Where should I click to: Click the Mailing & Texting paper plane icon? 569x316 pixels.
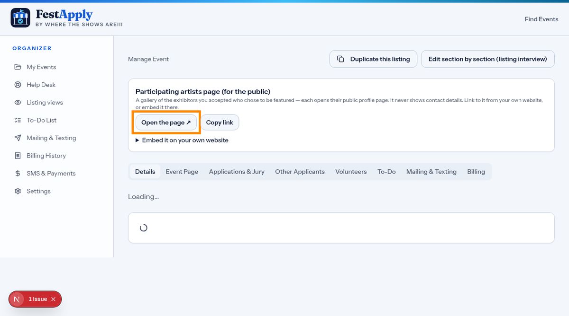(x=18, y=138)
